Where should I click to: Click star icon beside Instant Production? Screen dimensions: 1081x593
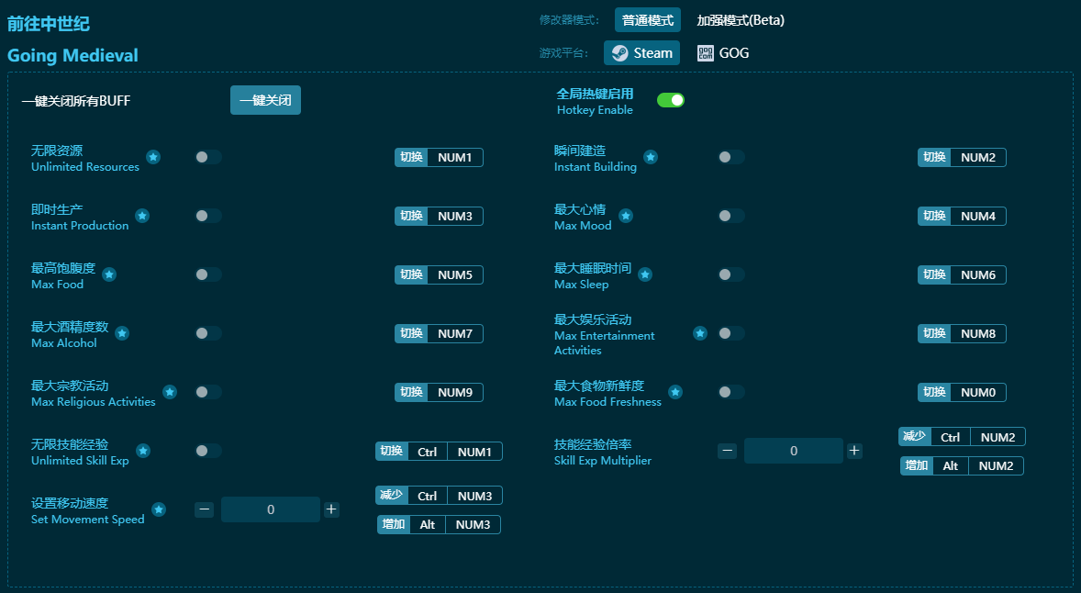(x=142, y=216)
